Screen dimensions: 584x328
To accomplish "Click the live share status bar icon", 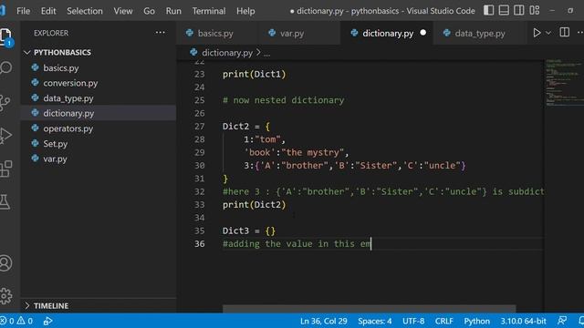I will pos(47,321).
